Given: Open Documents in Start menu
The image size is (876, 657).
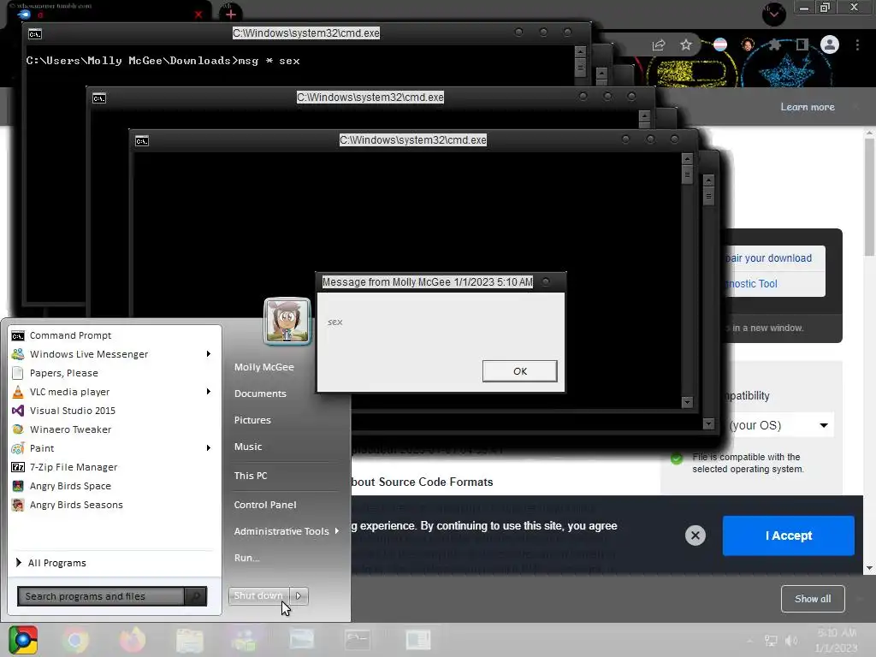Looking at the screenshot, I should [x=260, y=394].
